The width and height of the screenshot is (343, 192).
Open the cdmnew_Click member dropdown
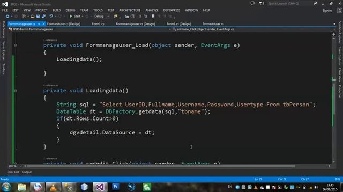(253, 29)
